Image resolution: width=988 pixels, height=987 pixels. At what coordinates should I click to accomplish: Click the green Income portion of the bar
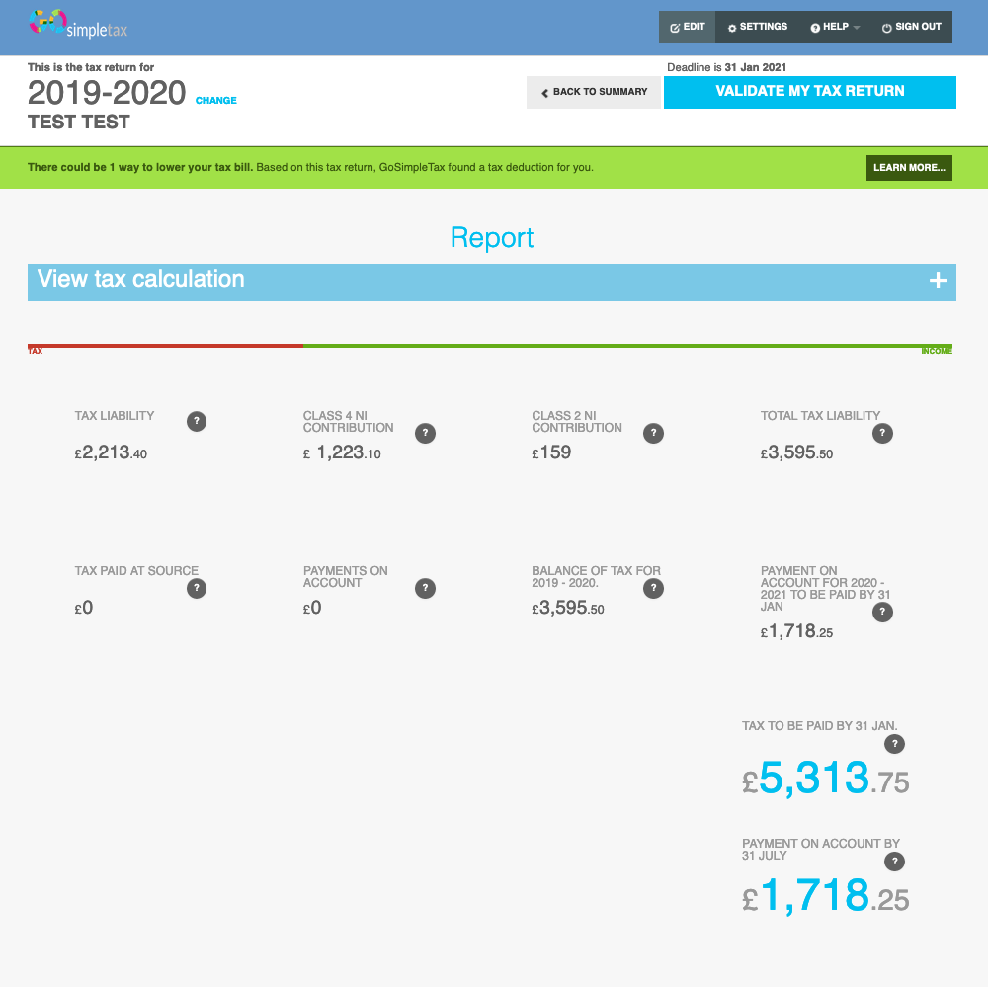tap(627, 346)
